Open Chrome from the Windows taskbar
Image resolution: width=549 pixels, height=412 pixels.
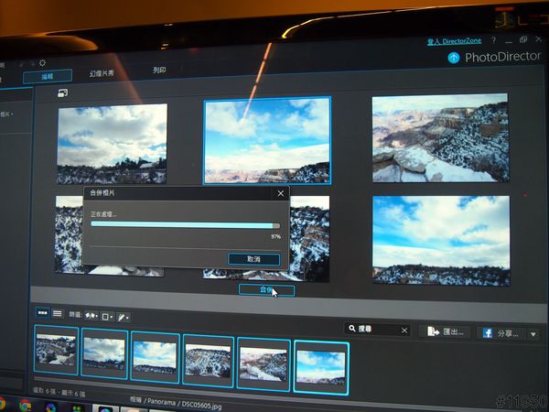[25, 404]
